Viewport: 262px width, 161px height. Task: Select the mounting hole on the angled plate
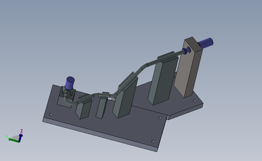coord(195,101)
